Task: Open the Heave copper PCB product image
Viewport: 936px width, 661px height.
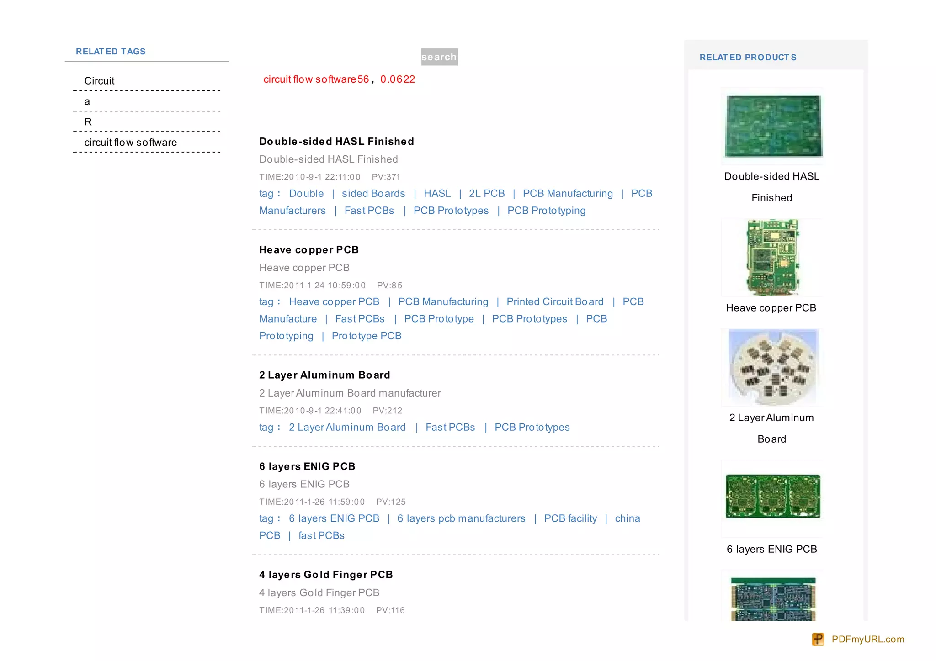Action: point(772,257)
